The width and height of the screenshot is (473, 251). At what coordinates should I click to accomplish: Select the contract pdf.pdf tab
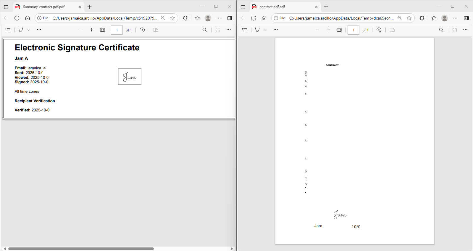tap(285, 7)
